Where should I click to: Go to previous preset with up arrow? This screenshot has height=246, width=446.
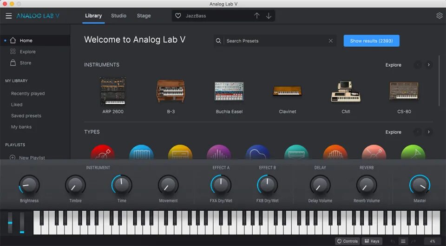pos(257,16)
